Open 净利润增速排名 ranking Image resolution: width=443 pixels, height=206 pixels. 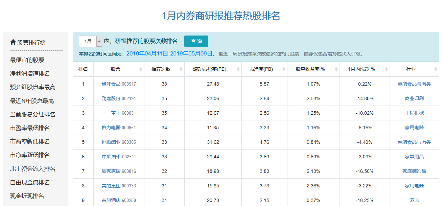[x=30, y=73]
